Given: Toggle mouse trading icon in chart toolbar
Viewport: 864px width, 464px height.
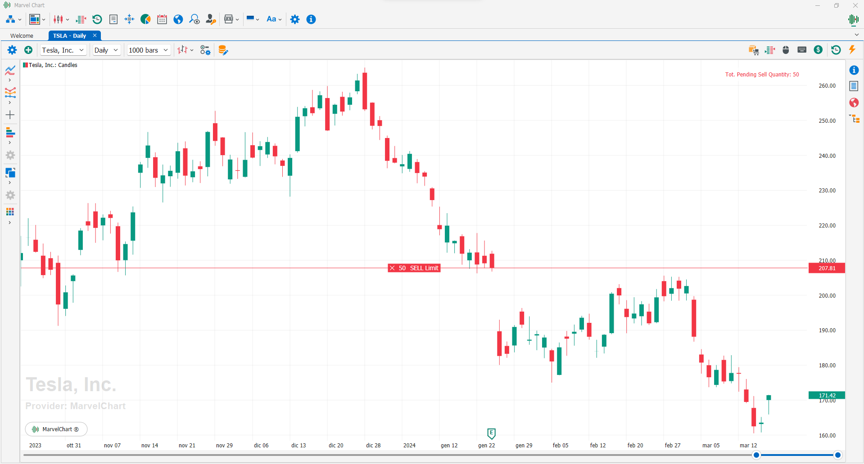Looking at the screenshot, I should [x=786, y=50].
